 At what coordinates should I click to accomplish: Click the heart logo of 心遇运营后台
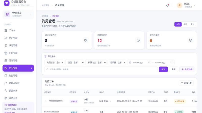pos(7,3)
